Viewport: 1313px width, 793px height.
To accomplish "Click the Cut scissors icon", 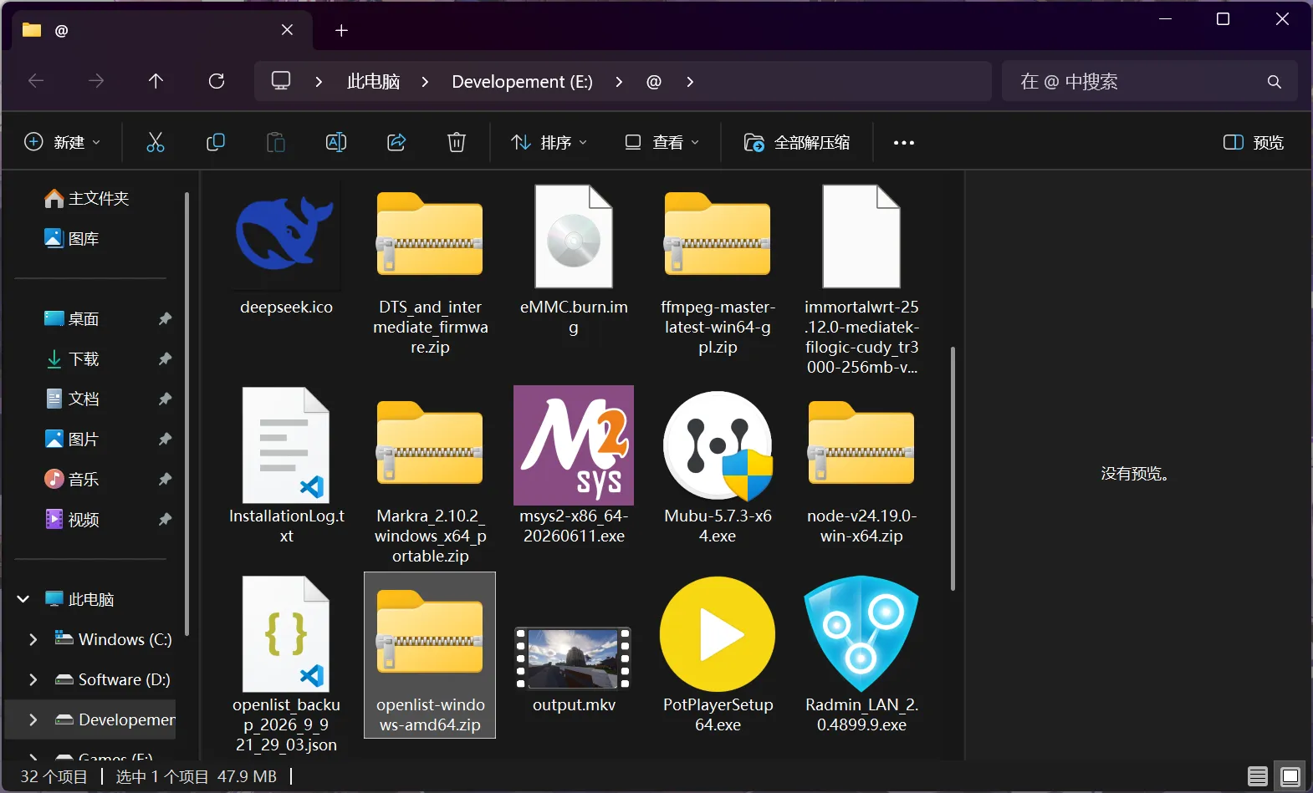I will coord(156,143).
